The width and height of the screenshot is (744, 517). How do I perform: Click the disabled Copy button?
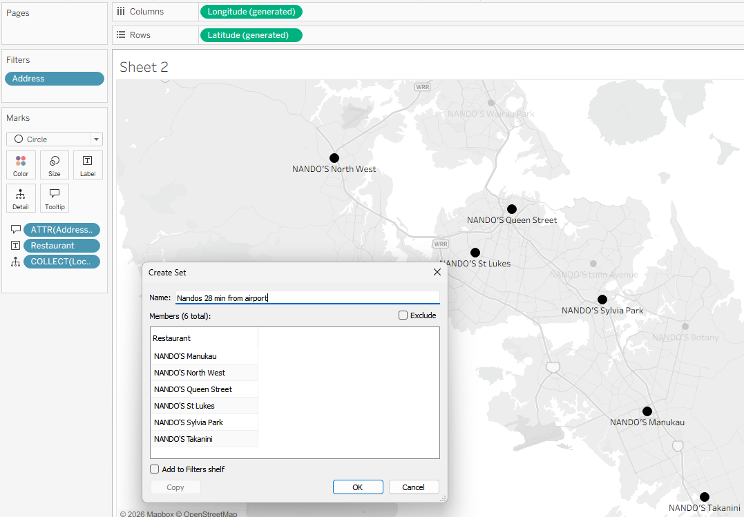tap(175, 487)
